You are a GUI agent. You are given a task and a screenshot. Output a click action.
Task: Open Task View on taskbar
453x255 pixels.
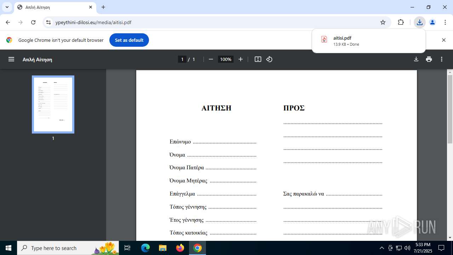128,248
